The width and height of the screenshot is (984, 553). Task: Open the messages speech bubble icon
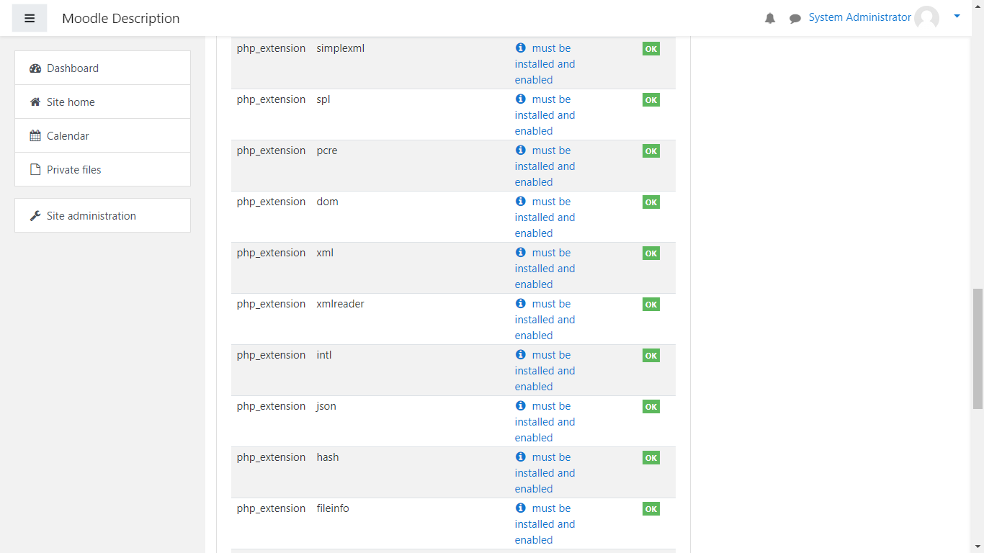click(795, 19)
